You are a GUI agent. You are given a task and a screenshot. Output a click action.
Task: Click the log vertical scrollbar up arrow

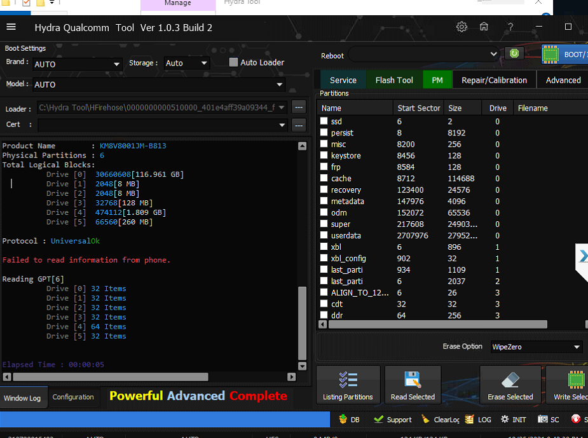[x=302, y=146]
